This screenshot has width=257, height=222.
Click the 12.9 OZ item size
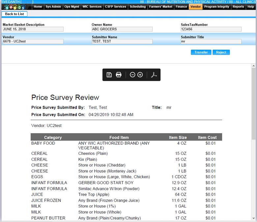pyautogui.click(x=179, y=183)
